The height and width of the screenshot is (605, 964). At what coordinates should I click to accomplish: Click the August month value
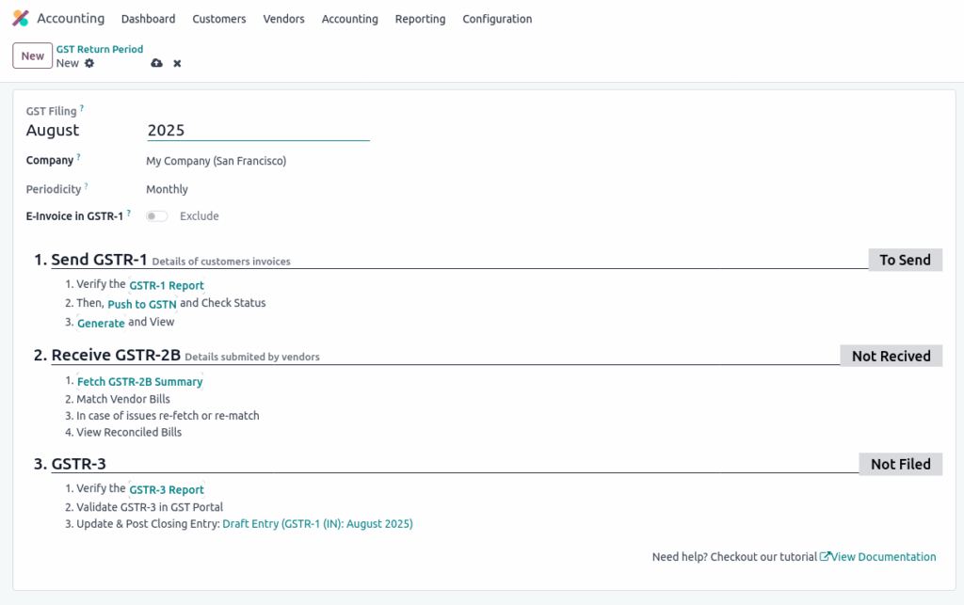[x=53, y=130]
